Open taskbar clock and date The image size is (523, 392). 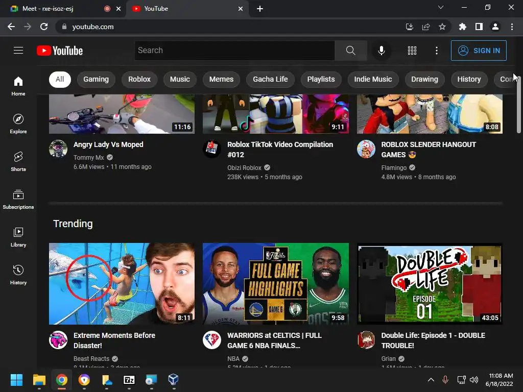(x=499, y=380)
